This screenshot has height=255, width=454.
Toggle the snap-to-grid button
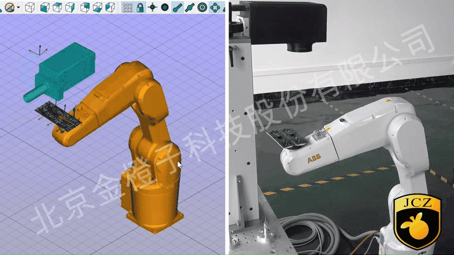(127, 7)
